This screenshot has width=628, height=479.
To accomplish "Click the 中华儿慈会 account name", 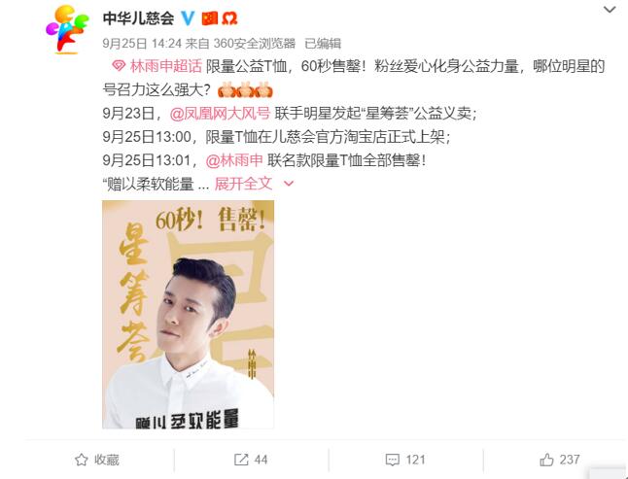I will coord(139,18).
